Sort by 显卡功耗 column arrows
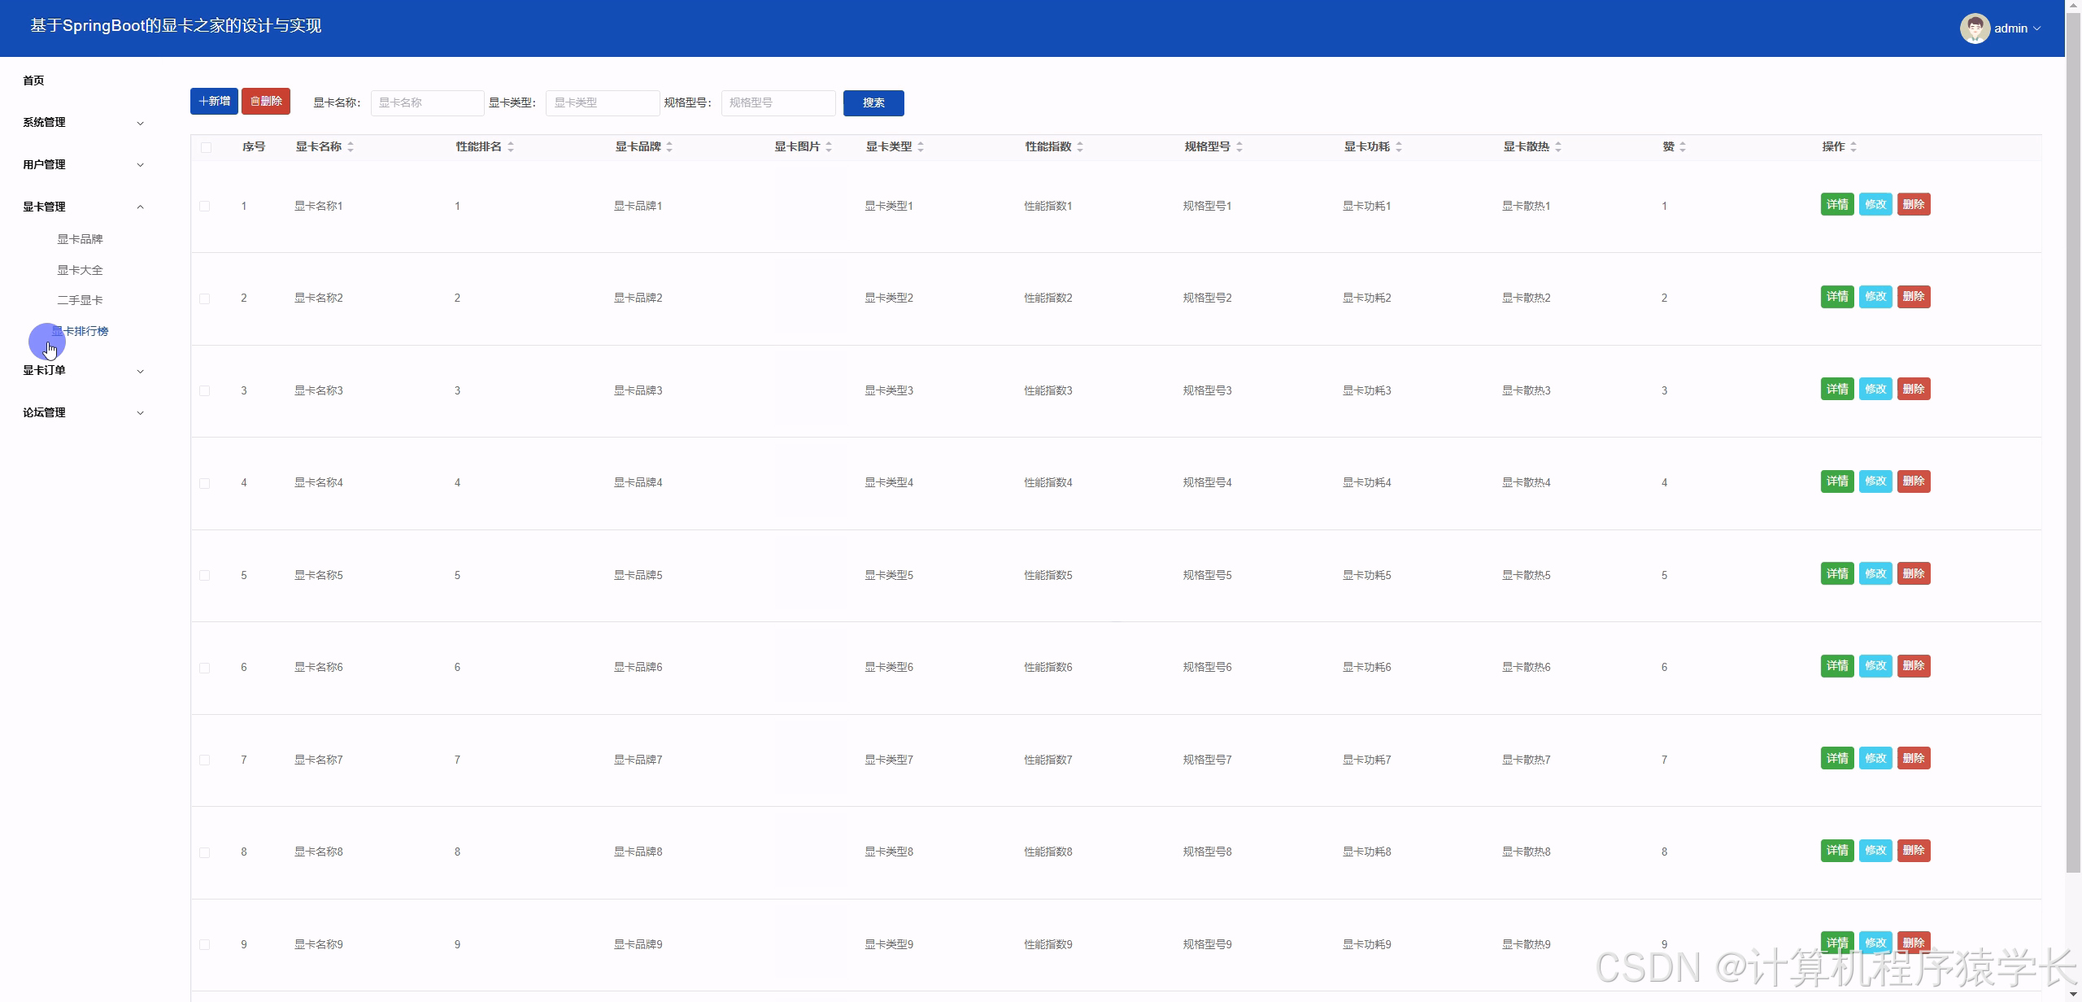2082x1002 pixels. coord(1399,147)
